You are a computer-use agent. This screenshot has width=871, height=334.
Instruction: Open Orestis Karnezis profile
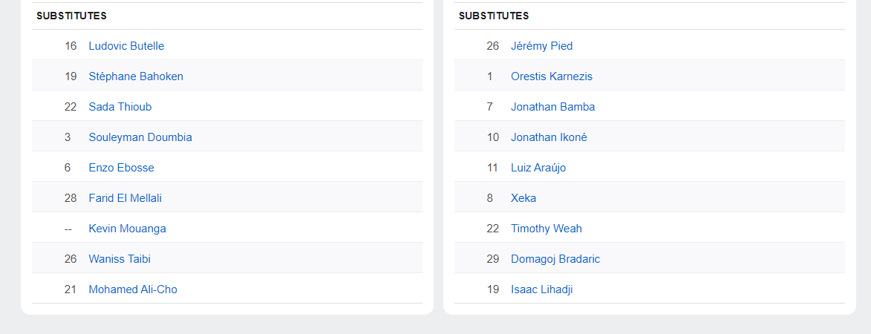tap(551, 76)
